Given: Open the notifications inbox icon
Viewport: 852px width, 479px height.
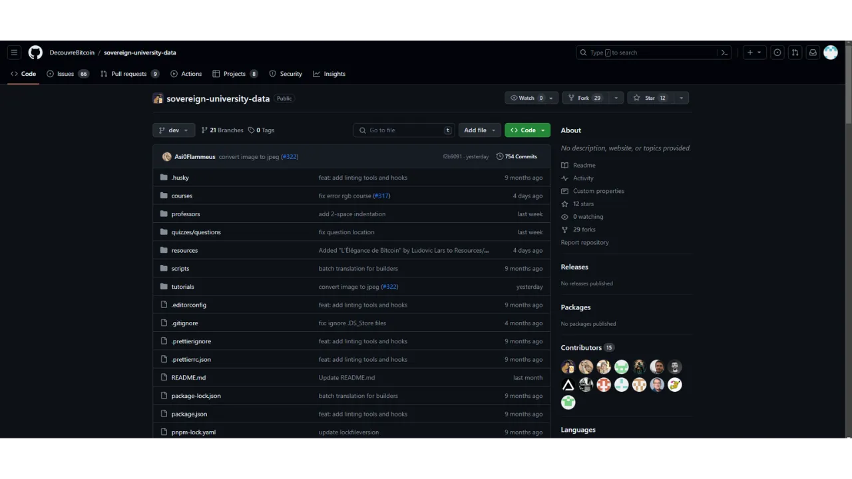Looking at the screenshot, I should coord(813,53).
